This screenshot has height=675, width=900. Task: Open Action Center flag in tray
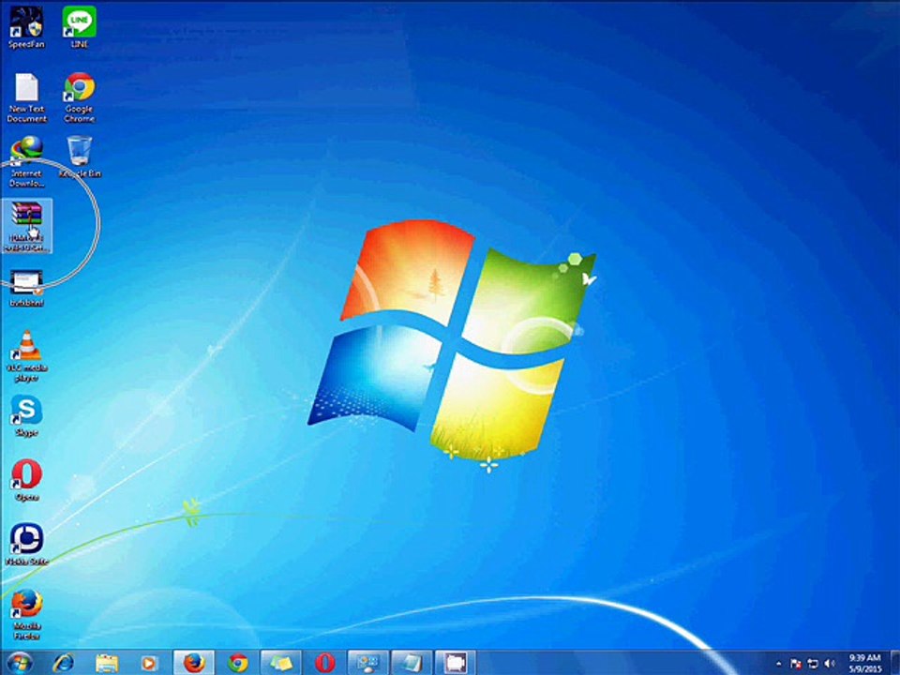pos(796,664)
